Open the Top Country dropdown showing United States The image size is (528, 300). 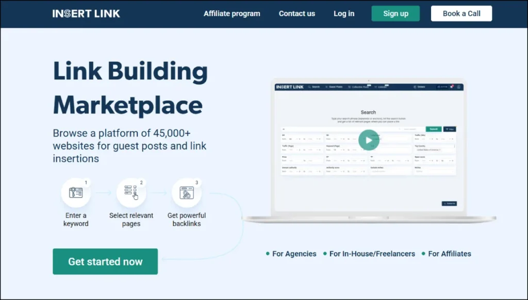(x=429, y=150)
